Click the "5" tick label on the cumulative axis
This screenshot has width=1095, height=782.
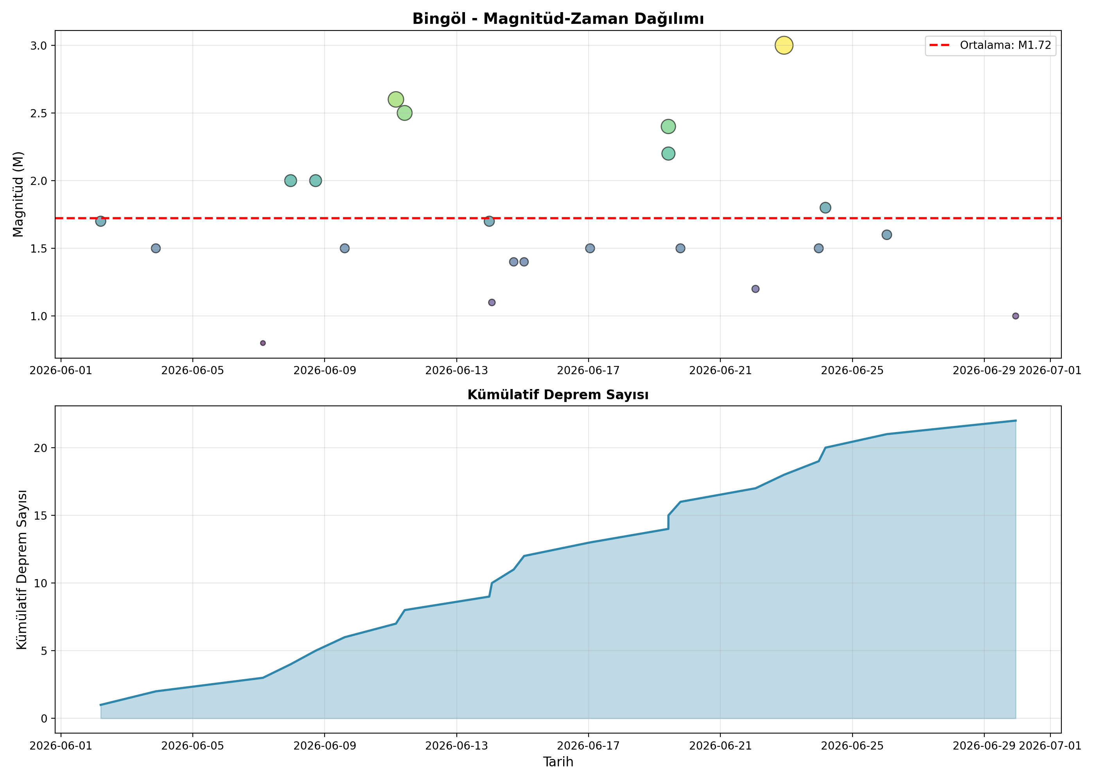45,651
